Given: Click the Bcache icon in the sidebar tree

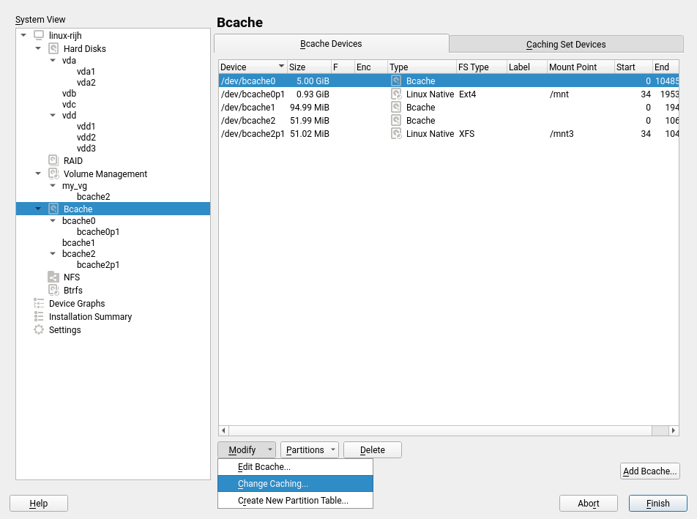Looking at the screenshot, I should coord(53,208).
